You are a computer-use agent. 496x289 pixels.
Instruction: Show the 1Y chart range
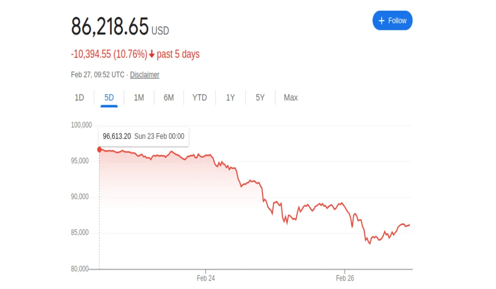(x=230, y=98)
